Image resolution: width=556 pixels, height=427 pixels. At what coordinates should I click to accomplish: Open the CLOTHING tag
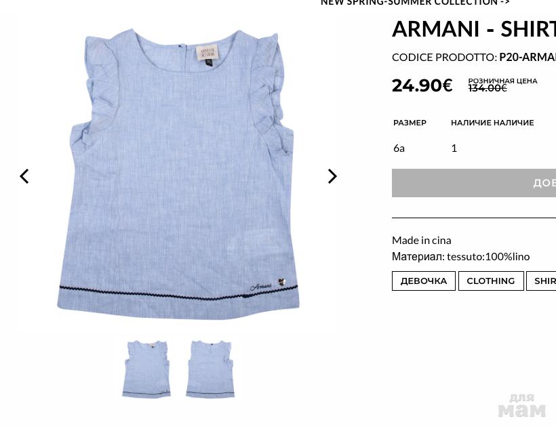tap(491, 281)
